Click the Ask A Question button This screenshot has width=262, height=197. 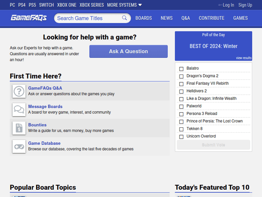point(129,51)
